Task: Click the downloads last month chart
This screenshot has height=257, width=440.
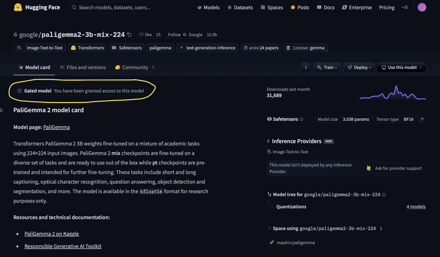Action: [x=393, y=93]
